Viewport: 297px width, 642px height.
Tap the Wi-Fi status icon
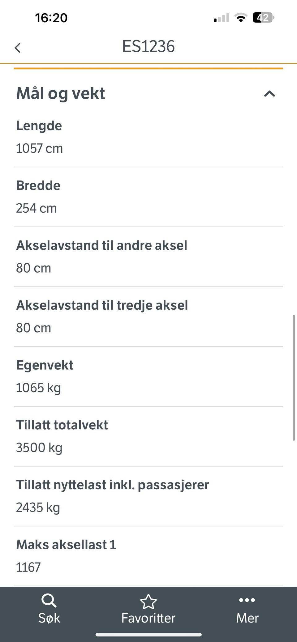240,18
